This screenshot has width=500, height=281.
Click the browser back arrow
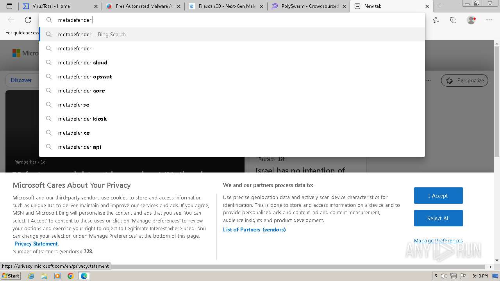click(11, 20)
